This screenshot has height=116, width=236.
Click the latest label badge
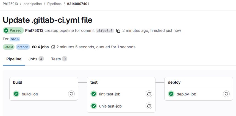pos(9,47)
